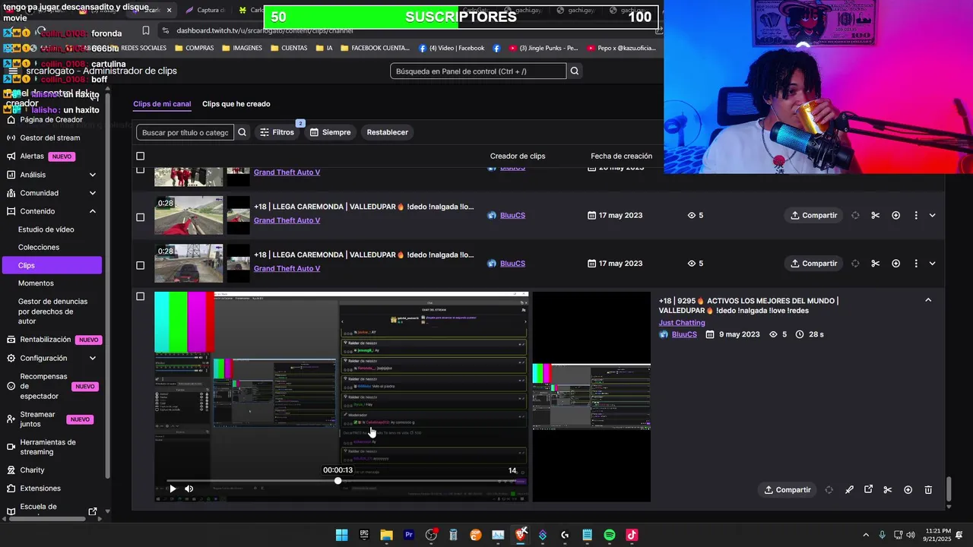
Task: Open Gestor del stream in sidebar
Action: click(50, 138)
